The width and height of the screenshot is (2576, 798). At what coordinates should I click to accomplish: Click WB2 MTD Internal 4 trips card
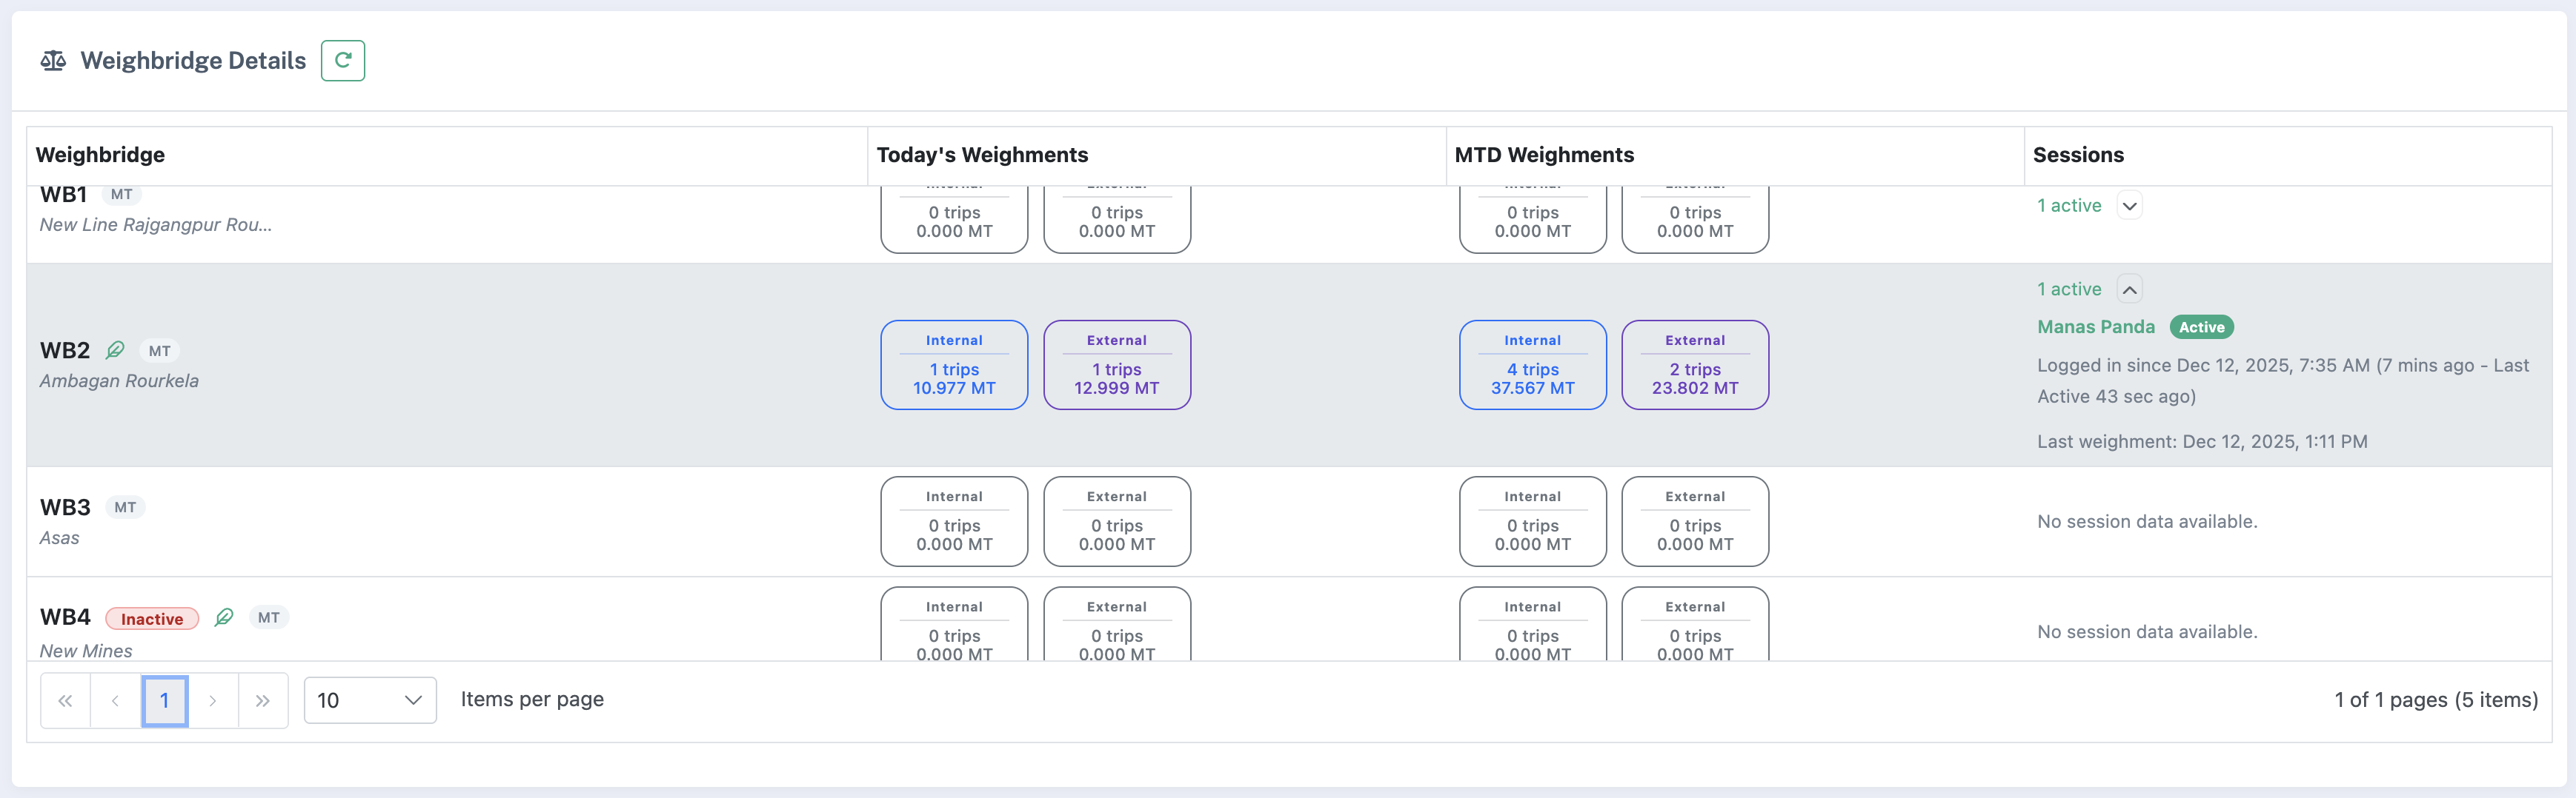coord(1532,364)
